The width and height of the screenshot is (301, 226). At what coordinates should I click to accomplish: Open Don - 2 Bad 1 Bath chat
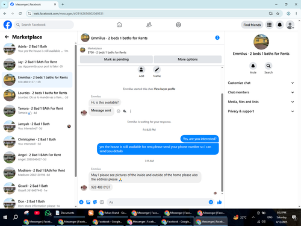pos(37,203)
